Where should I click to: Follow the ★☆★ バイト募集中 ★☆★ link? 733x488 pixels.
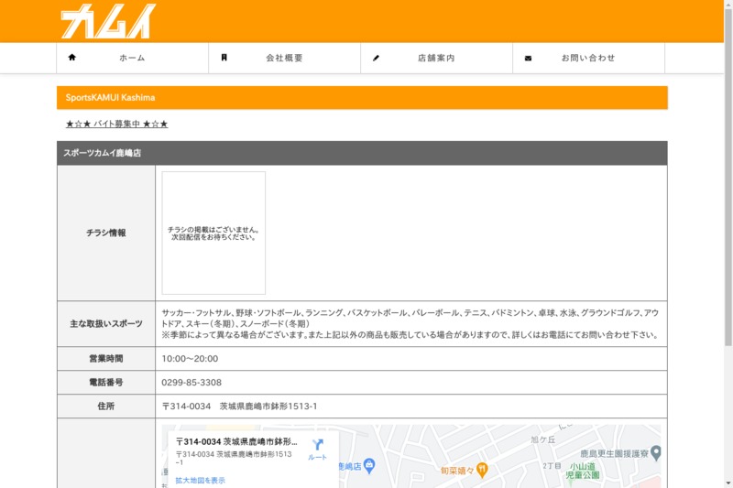(x=116, y=124)
